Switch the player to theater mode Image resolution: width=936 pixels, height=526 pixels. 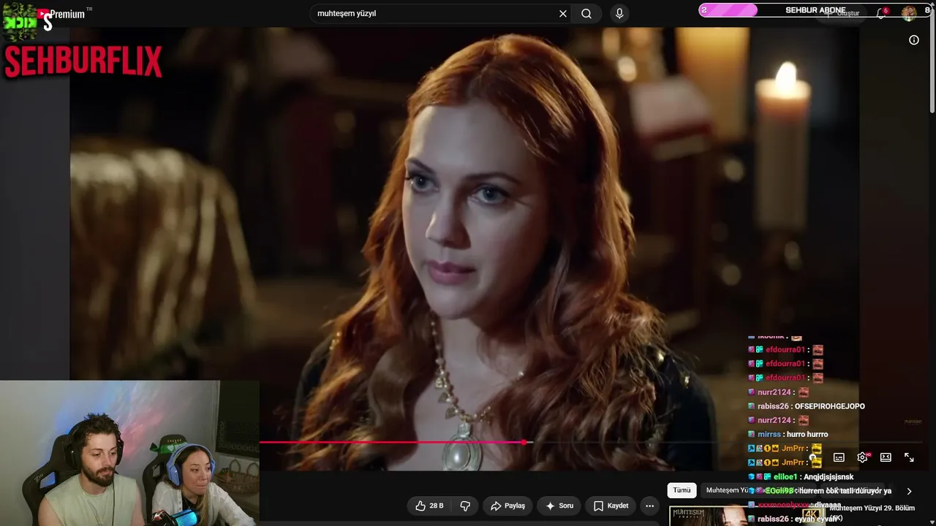(886, 457)
